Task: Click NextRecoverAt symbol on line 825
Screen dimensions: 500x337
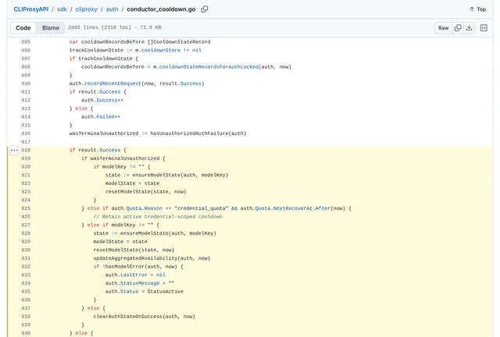Action: pos(293,208)
